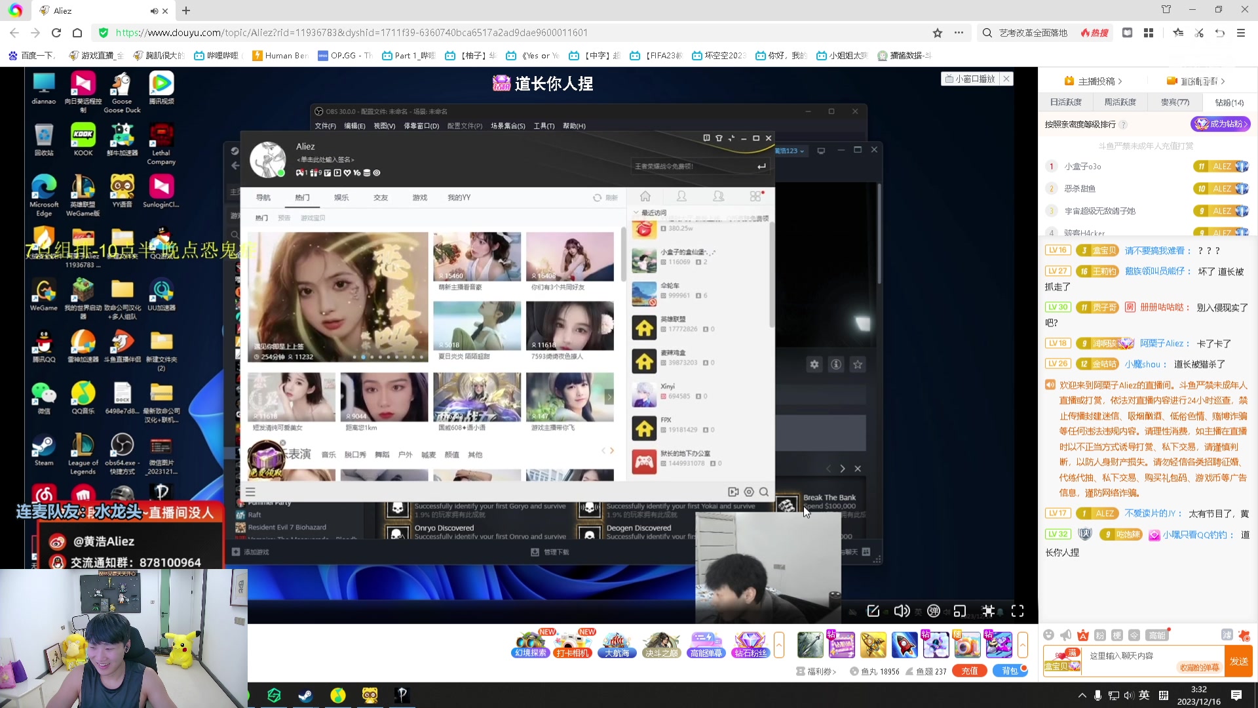This screenshot has height=708, width=1258.
Task: Click the web-fullscreen icon on video player
Action: coord(960,611)
